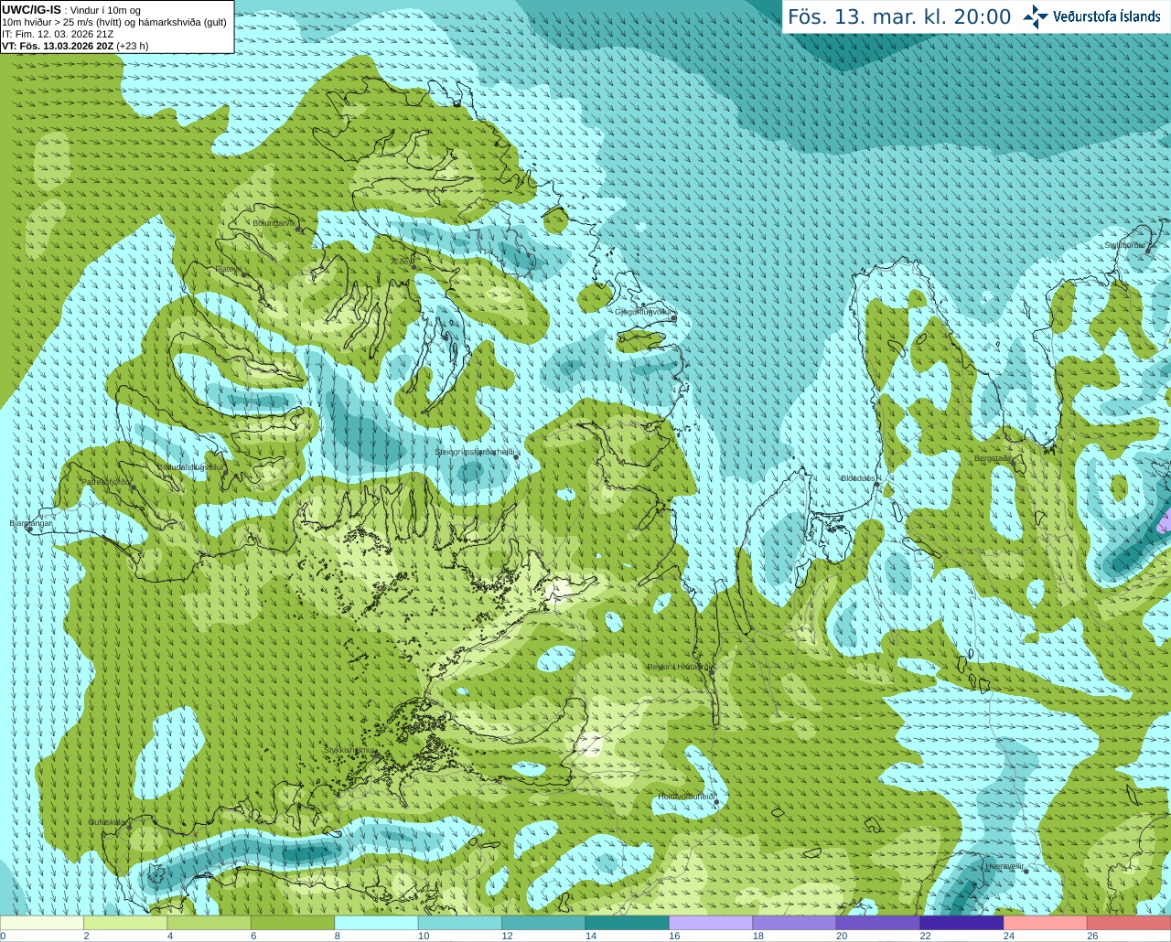Select the Hveravellir station label
1171x942 pixels.
click(1004, 865)
